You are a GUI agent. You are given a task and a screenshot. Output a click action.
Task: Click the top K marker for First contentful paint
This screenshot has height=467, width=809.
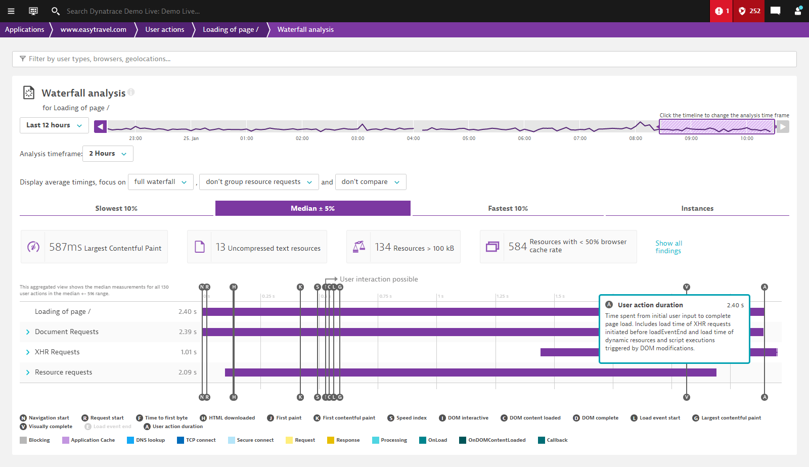coord(300,287)
